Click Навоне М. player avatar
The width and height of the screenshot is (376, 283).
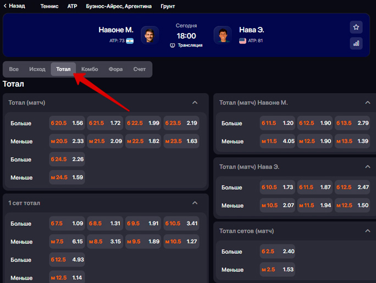tap(150, 35)
